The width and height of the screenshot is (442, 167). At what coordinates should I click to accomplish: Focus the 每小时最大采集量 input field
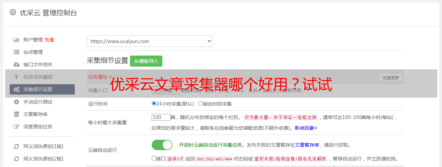[161, 117]
